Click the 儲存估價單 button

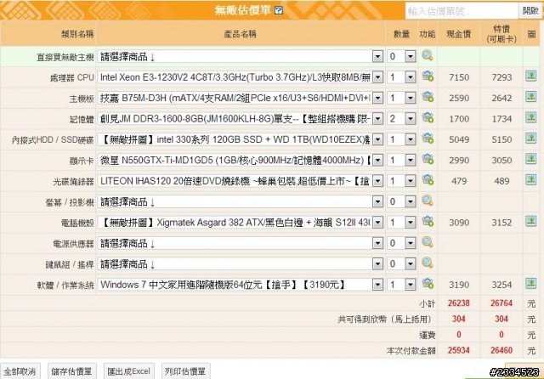(x=71, y=371)
